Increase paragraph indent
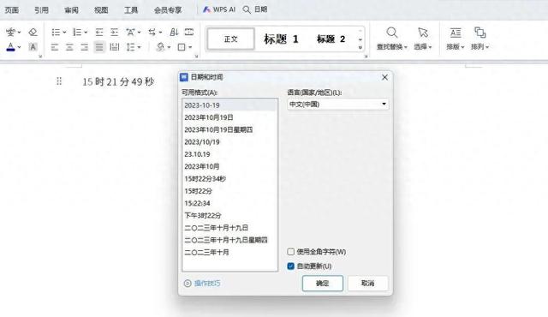The height and width of the screenshot is (317, 548). (114, 33)
